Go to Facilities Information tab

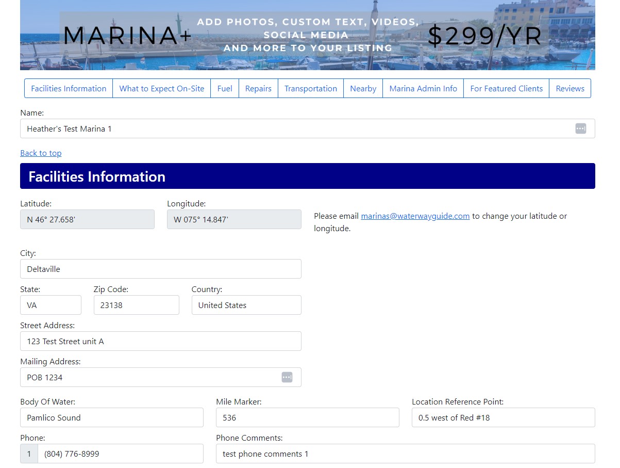(68, 88)
